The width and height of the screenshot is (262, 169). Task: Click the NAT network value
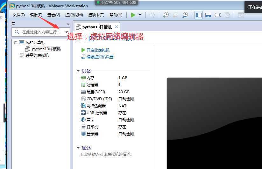click(122, 106)
